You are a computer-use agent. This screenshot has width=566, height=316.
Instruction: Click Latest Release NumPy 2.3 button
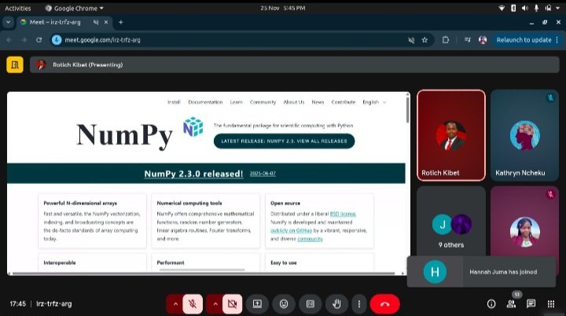point(284,141)
